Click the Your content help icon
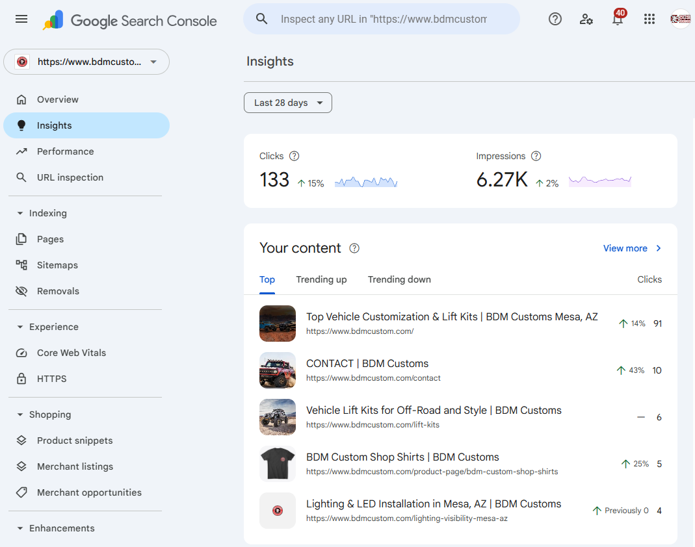695x547 pixels. (354, 248)
